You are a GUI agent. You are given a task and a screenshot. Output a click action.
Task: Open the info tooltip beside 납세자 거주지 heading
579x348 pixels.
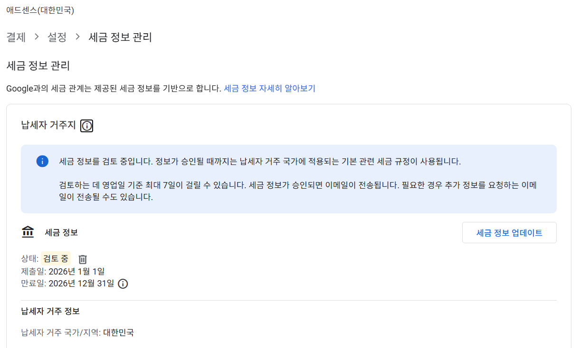86,125
